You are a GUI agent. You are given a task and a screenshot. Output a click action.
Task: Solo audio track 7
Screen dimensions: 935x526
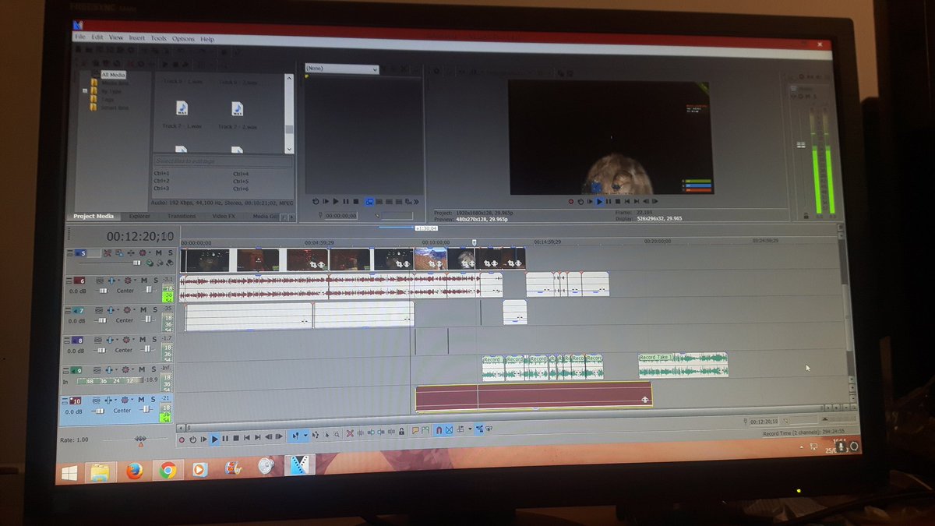[154, 310]
